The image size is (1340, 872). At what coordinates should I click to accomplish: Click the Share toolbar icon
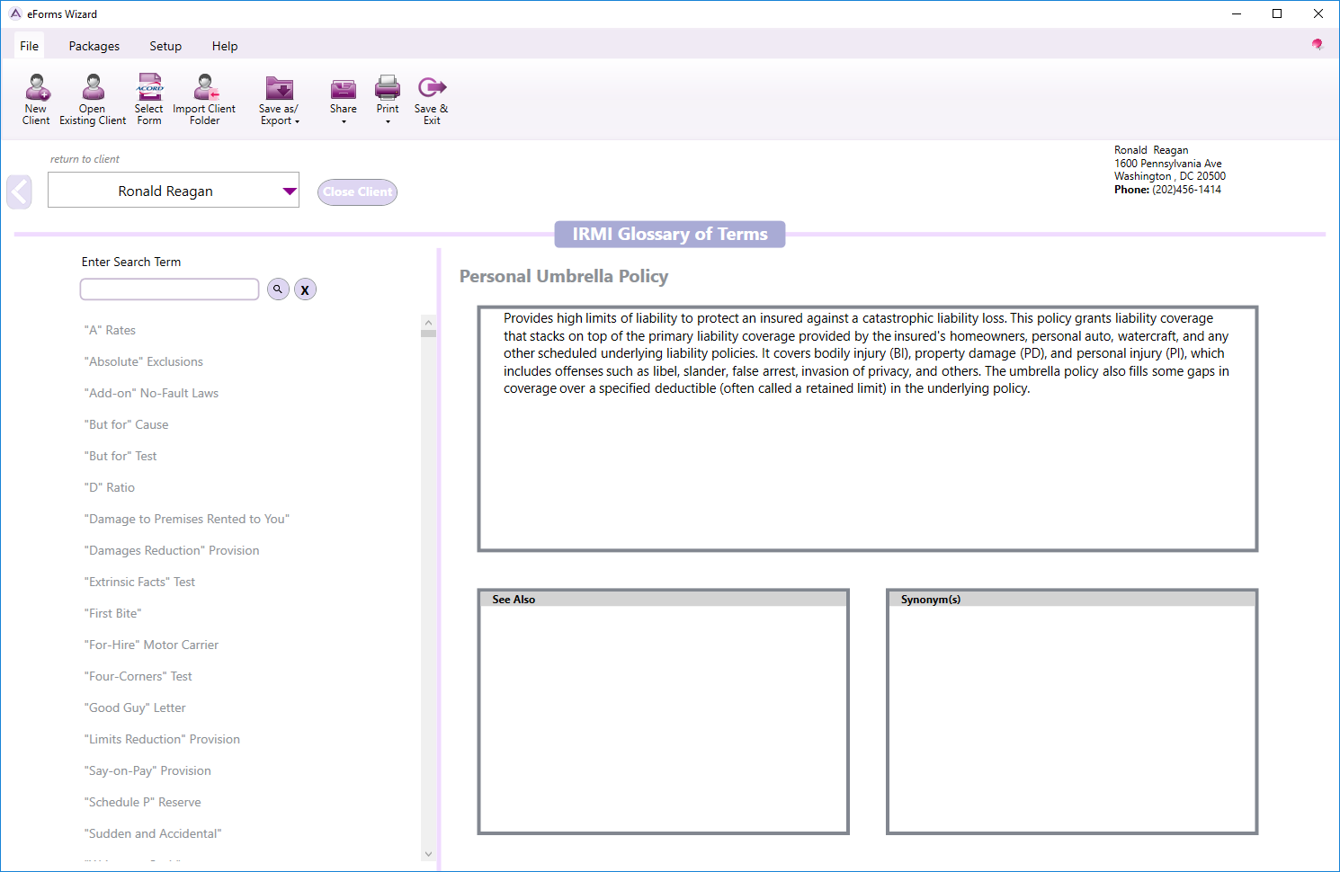click(x=344, y=88)
